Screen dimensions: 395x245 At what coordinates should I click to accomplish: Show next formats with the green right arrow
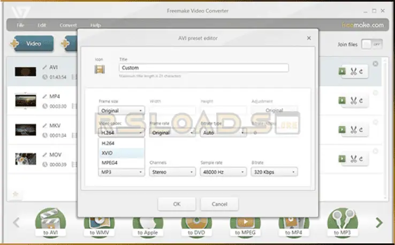tap(379, 223)
